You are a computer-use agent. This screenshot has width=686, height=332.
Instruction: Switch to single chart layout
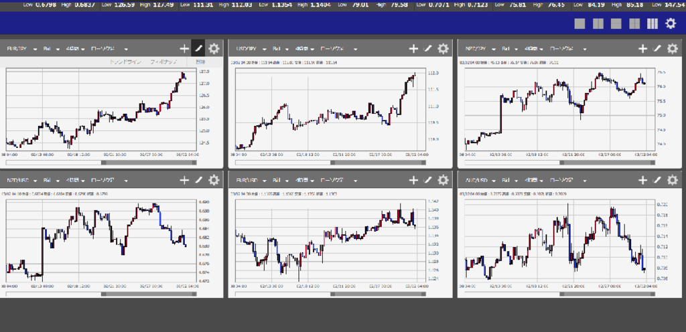point(579,23)
